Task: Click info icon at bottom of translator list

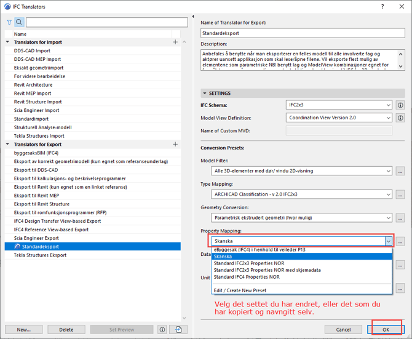Action: pos(162,330)
